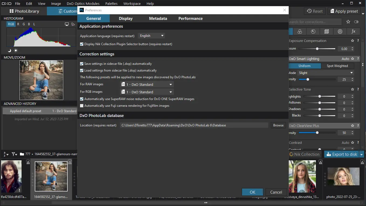
Task: Open the For RGB images preset dropdown
Action: pyautogui.click(x=147, y=92)
